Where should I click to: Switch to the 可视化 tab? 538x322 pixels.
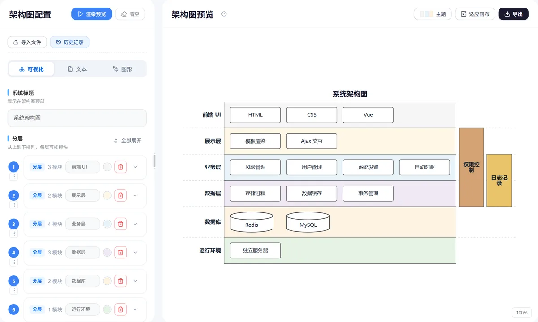pyautogui.click(x=31, y=69)
